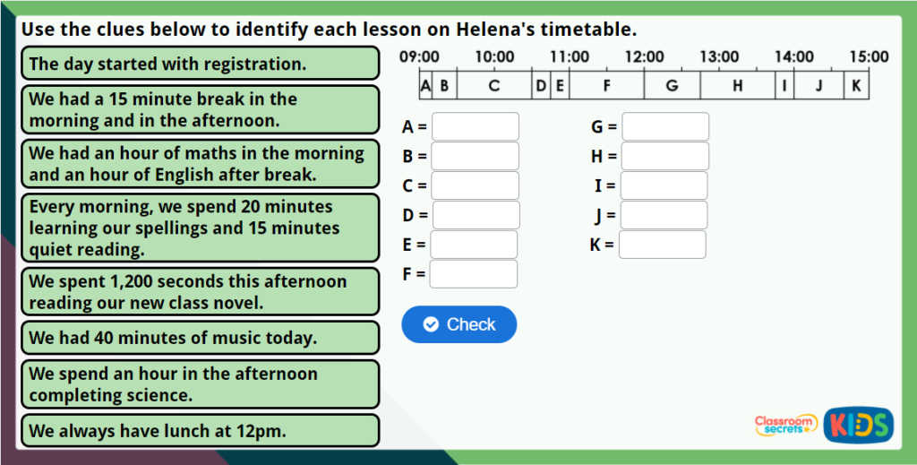Click the Classroom Secrets logo

coord(785,425)
